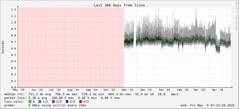
Task: Click the '42.4 ms sd' value
Action: click(x=145, y=94)
